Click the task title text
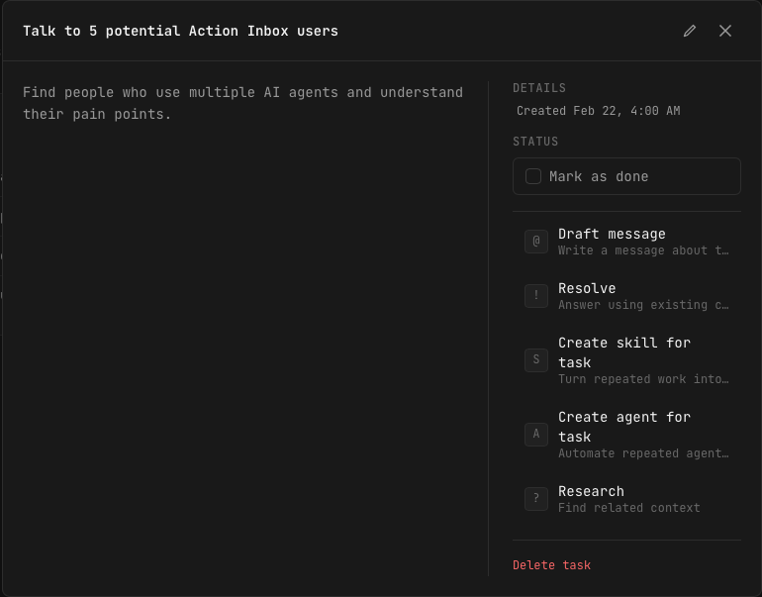This screenshot has height=597, width=762. [x=180, y=31]
